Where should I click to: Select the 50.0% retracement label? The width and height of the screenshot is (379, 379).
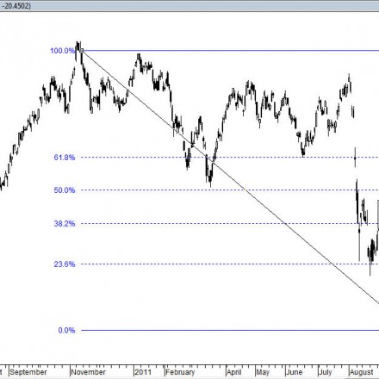click(65, 190)
